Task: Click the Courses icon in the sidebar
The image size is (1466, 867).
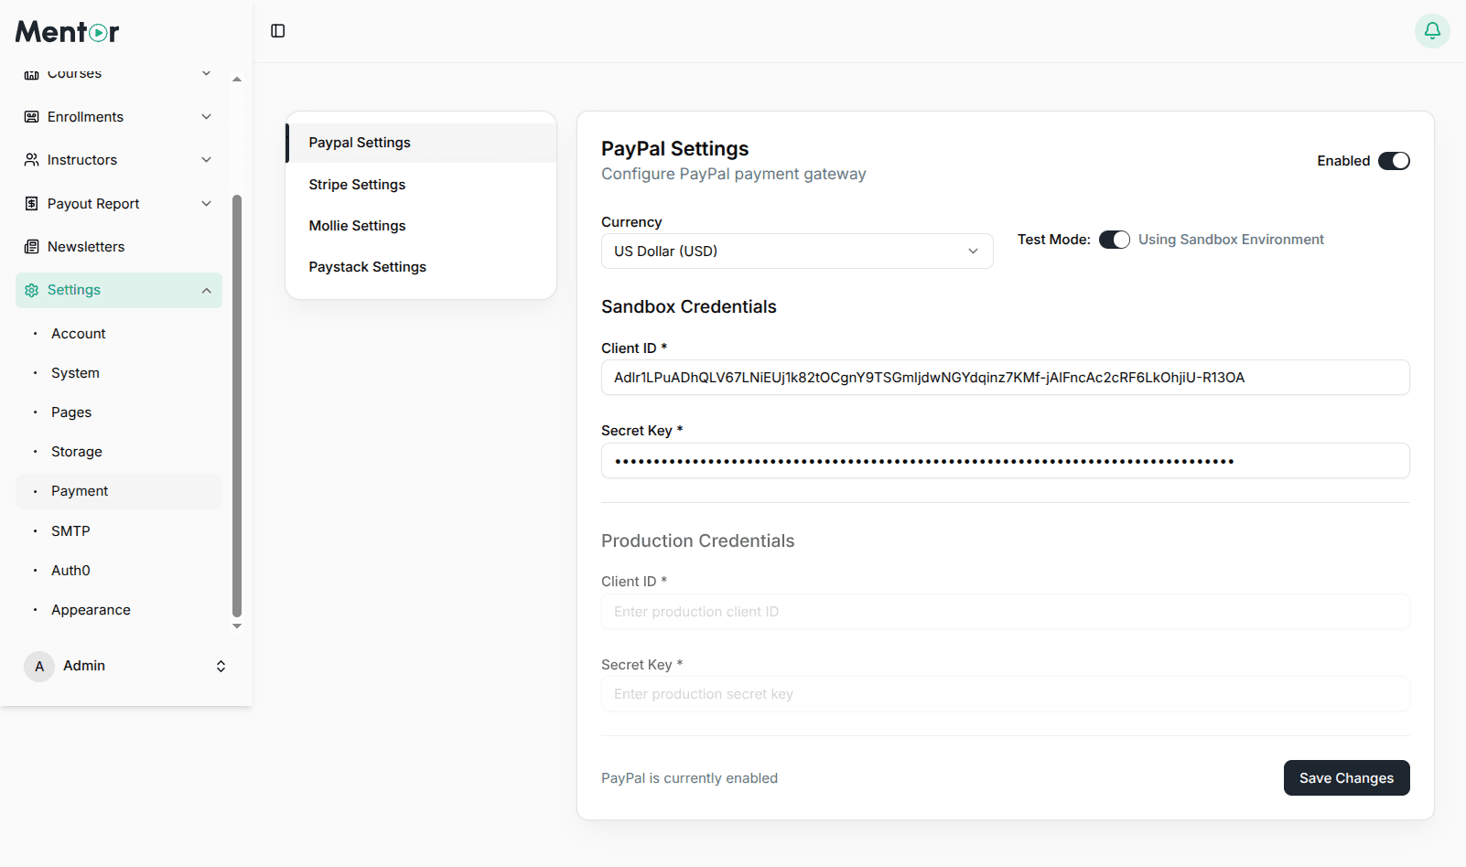Action: [x=31, y=73]
